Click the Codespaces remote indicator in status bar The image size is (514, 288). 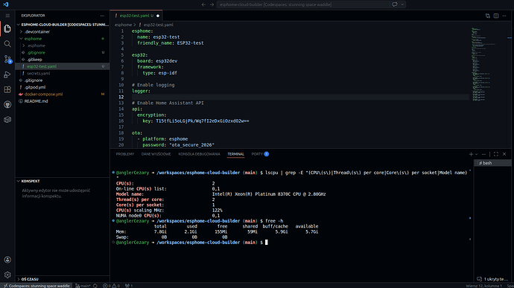tap(37, 285)
